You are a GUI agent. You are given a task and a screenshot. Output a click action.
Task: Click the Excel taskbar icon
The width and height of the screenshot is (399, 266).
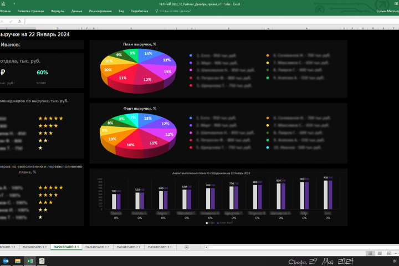[x=30, y=261]
